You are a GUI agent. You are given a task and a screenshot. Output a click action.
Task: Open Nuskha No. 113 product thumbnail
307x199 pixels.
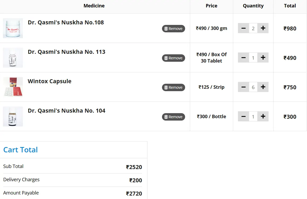13,58
